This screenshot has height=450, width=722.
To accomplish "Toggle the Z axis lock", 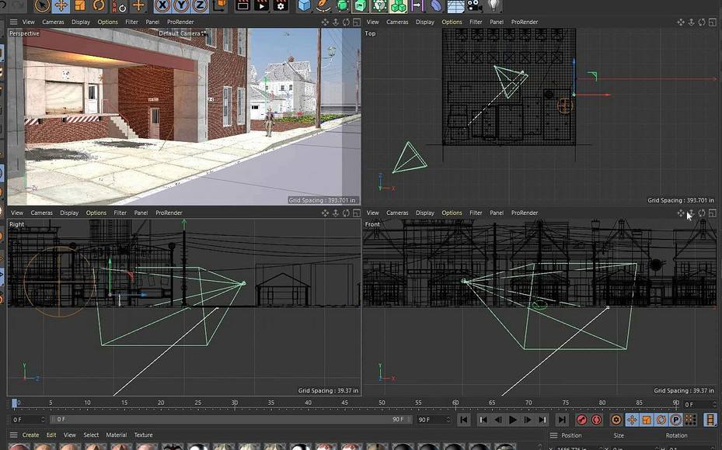I will [x=199, y=5].
